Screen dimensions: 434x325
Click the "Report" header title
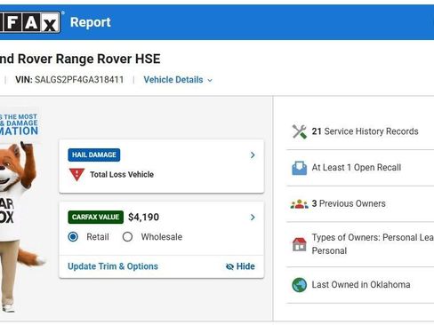click(x=91, y=22)
